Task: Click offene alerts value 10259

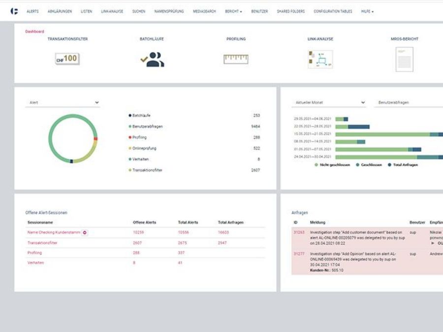Action: click(x=138, y=232)
